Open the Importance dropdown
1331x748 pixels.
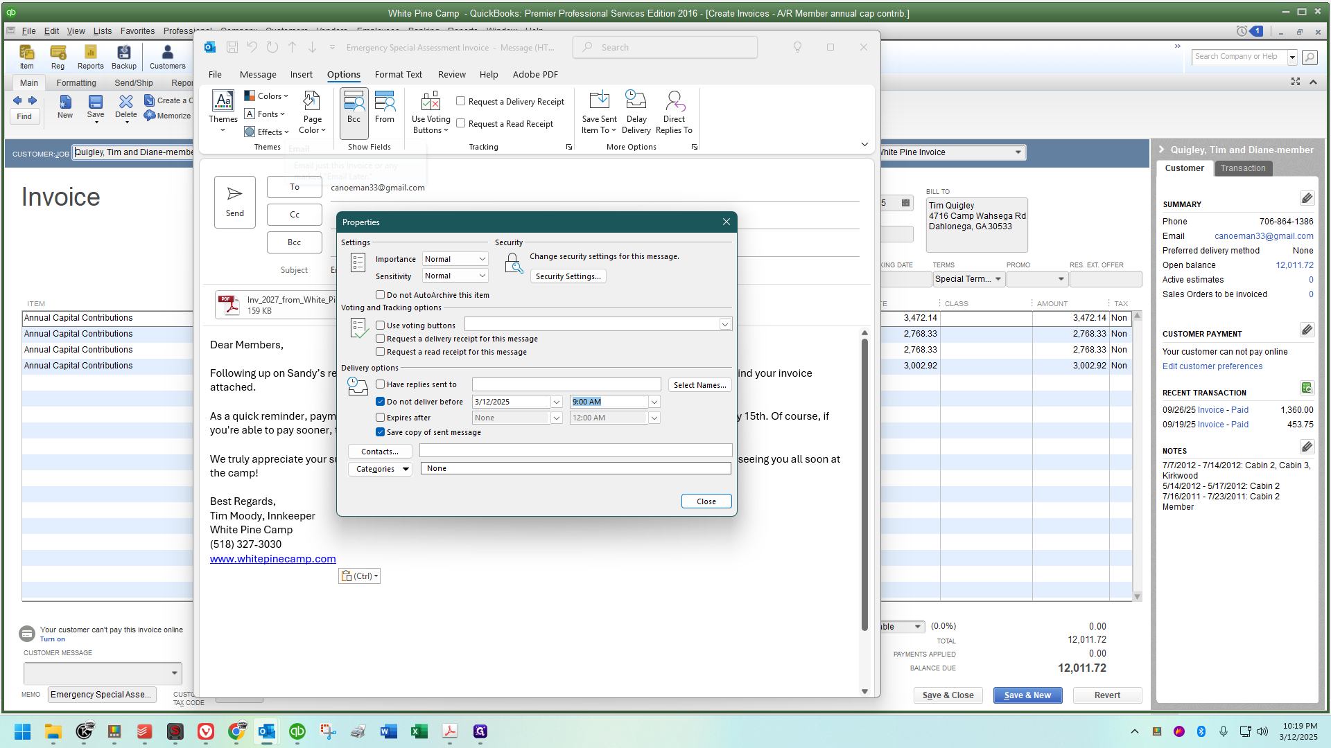[455, 259]
